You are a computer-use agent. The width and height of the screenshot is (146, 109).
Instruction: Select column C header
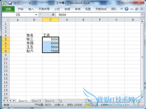pyautogui.click(x=51, y=20)
